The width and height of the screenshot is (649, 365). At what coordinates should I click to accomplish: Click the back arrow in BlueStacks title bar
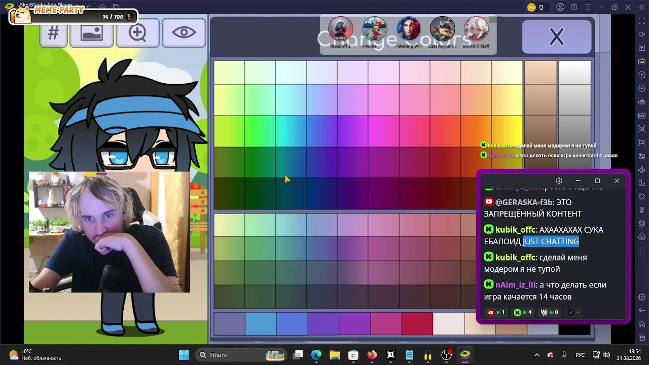[x=89, y=7]
